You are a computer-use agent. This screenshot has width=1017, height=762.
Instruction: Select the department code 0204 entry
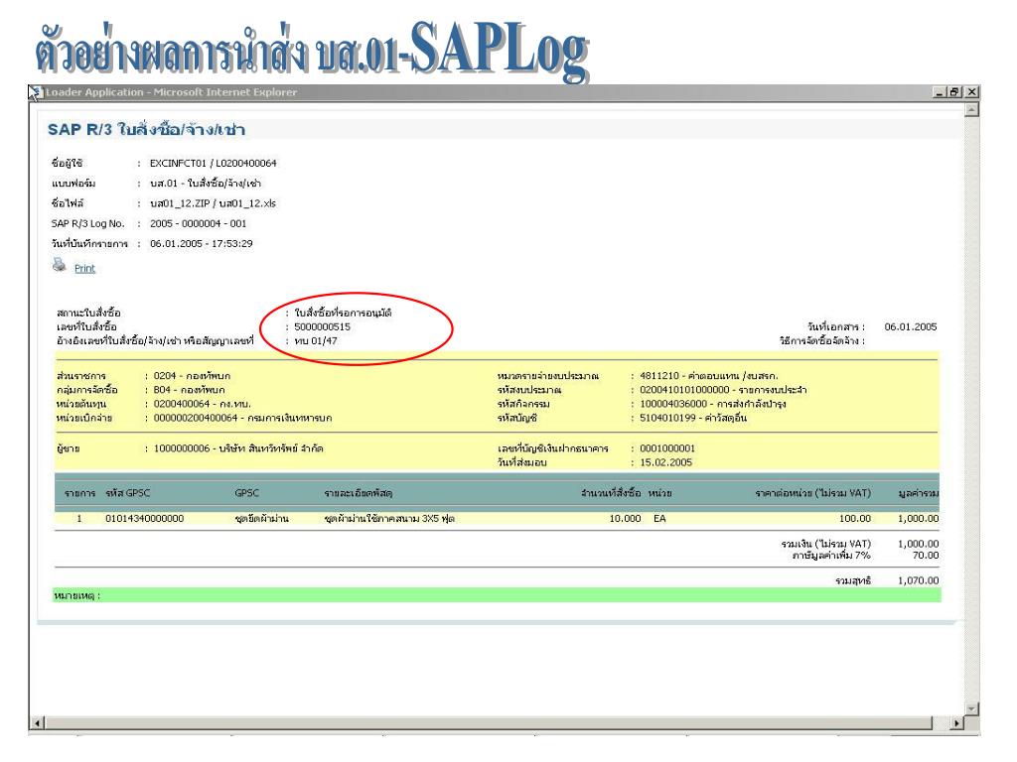click(x=192, y=376)
